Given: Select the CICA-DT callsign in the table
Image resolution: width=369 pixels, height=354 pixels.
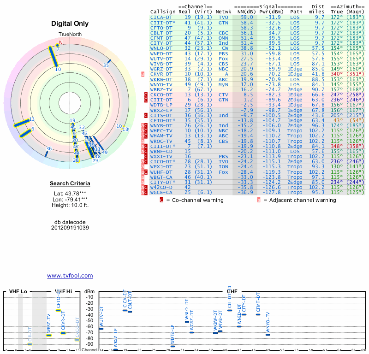Looking at the screenshot, I should point(162,17).
